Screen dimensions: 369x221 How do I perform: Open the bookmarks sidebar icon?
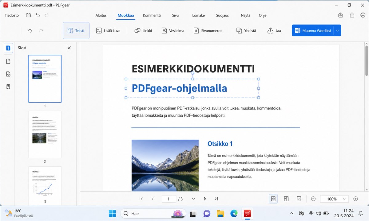(x=8, y=87)
